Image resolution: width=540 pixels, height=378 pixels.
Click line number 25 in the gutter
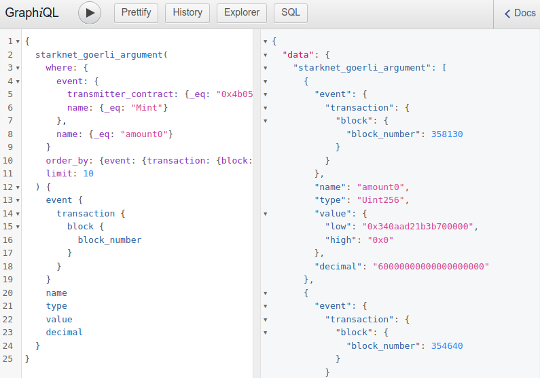(x=8, y=359)
